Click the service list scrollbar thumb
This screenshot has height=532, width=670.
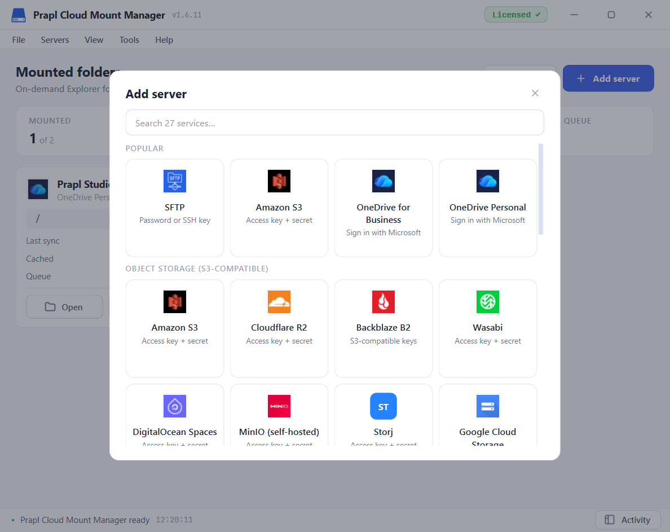(540, 190)
